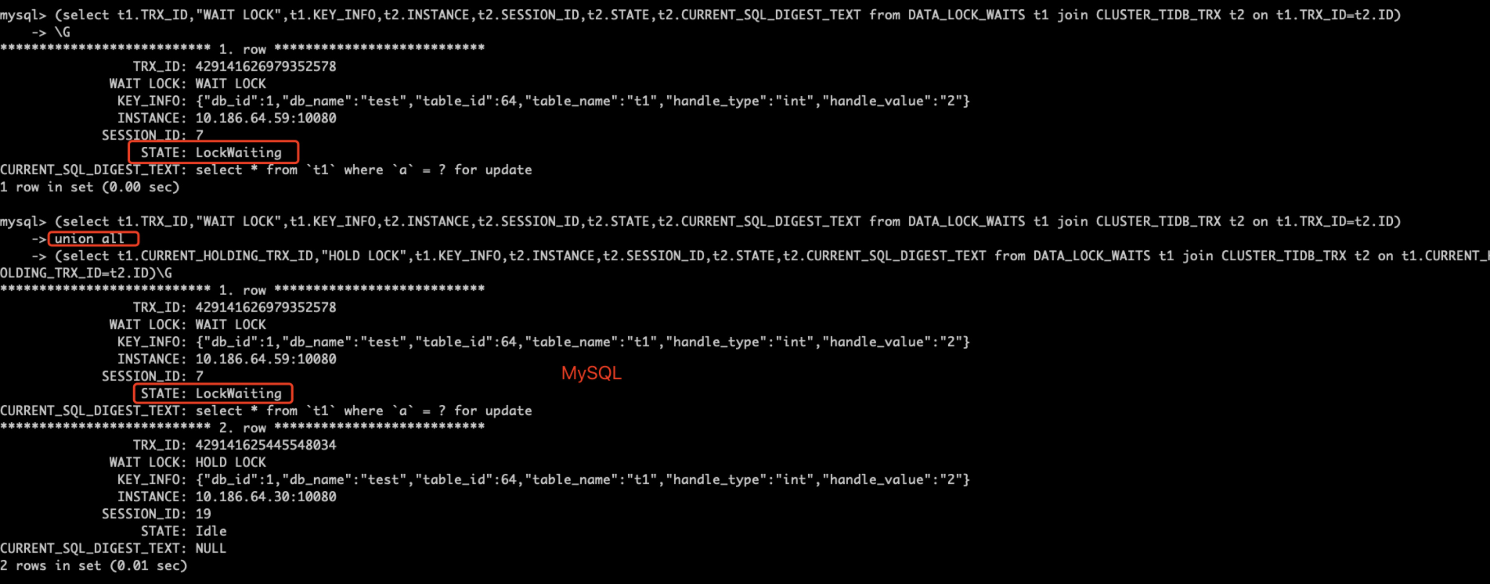This screenshot has height=584, width=1490.
Task: Click the second mysql> prompt
Action: point(23,221)
